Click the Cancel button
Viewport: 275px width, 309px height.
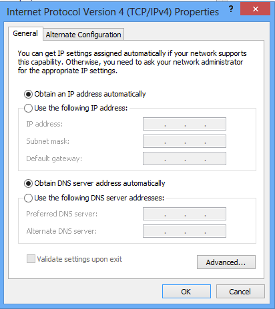(x=240, y=292)
